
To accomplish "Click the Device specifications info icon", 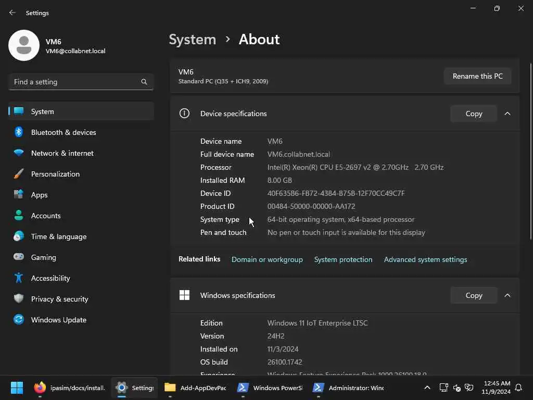I will [x=184, y=113].
